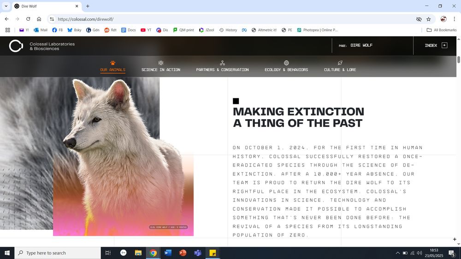Close the Dire Wolf tab
This screenshot has height=259, width=461.
click(77, 6)
